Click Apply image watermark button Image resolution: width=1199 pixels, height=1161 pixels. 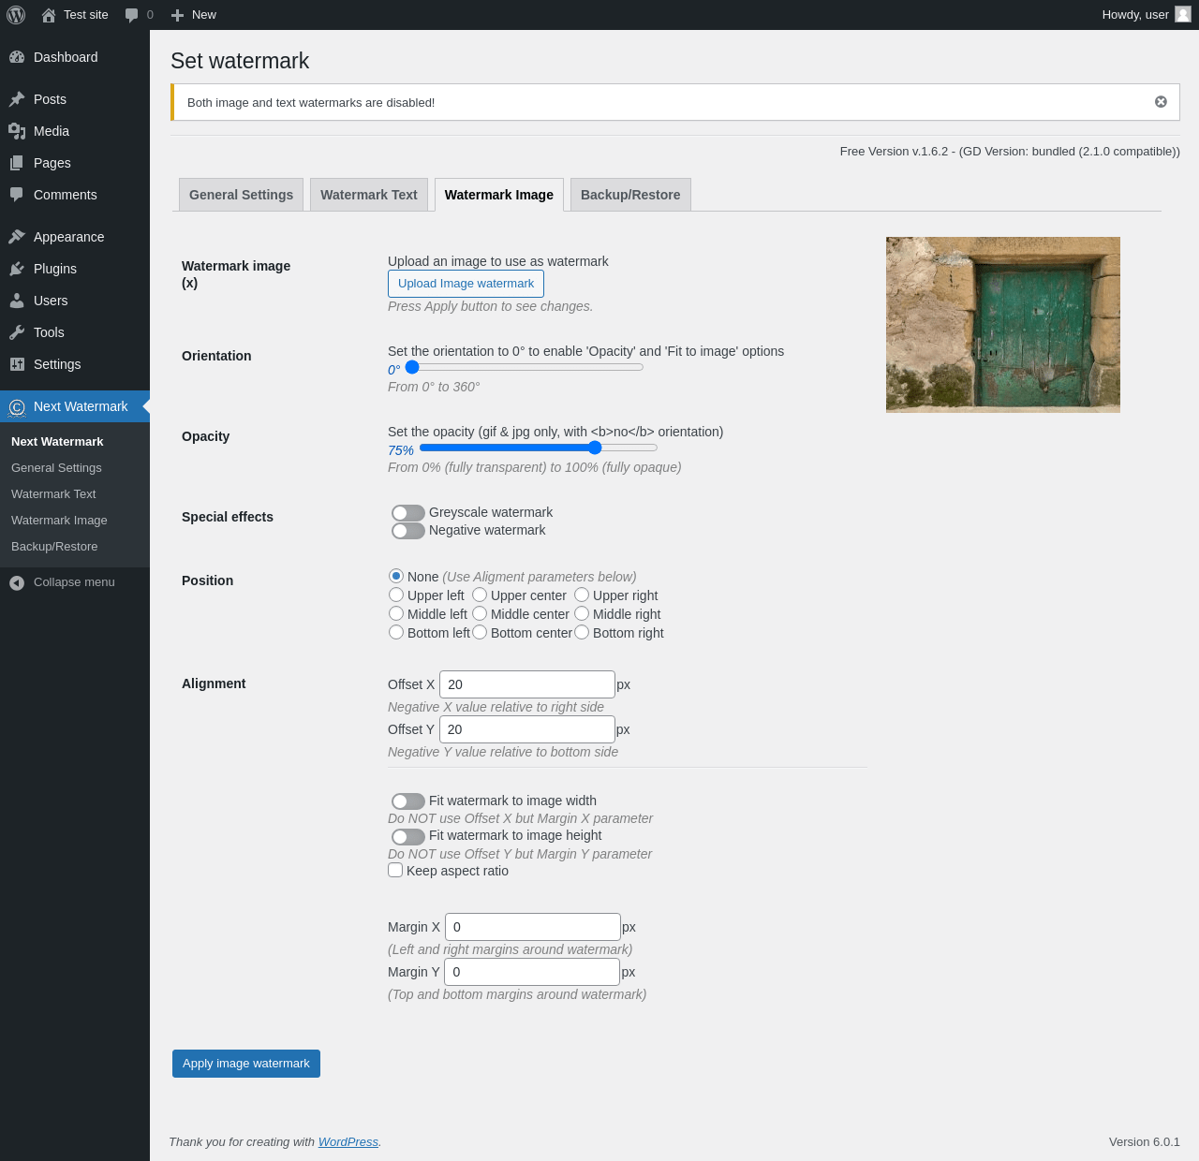point(246,1064)
